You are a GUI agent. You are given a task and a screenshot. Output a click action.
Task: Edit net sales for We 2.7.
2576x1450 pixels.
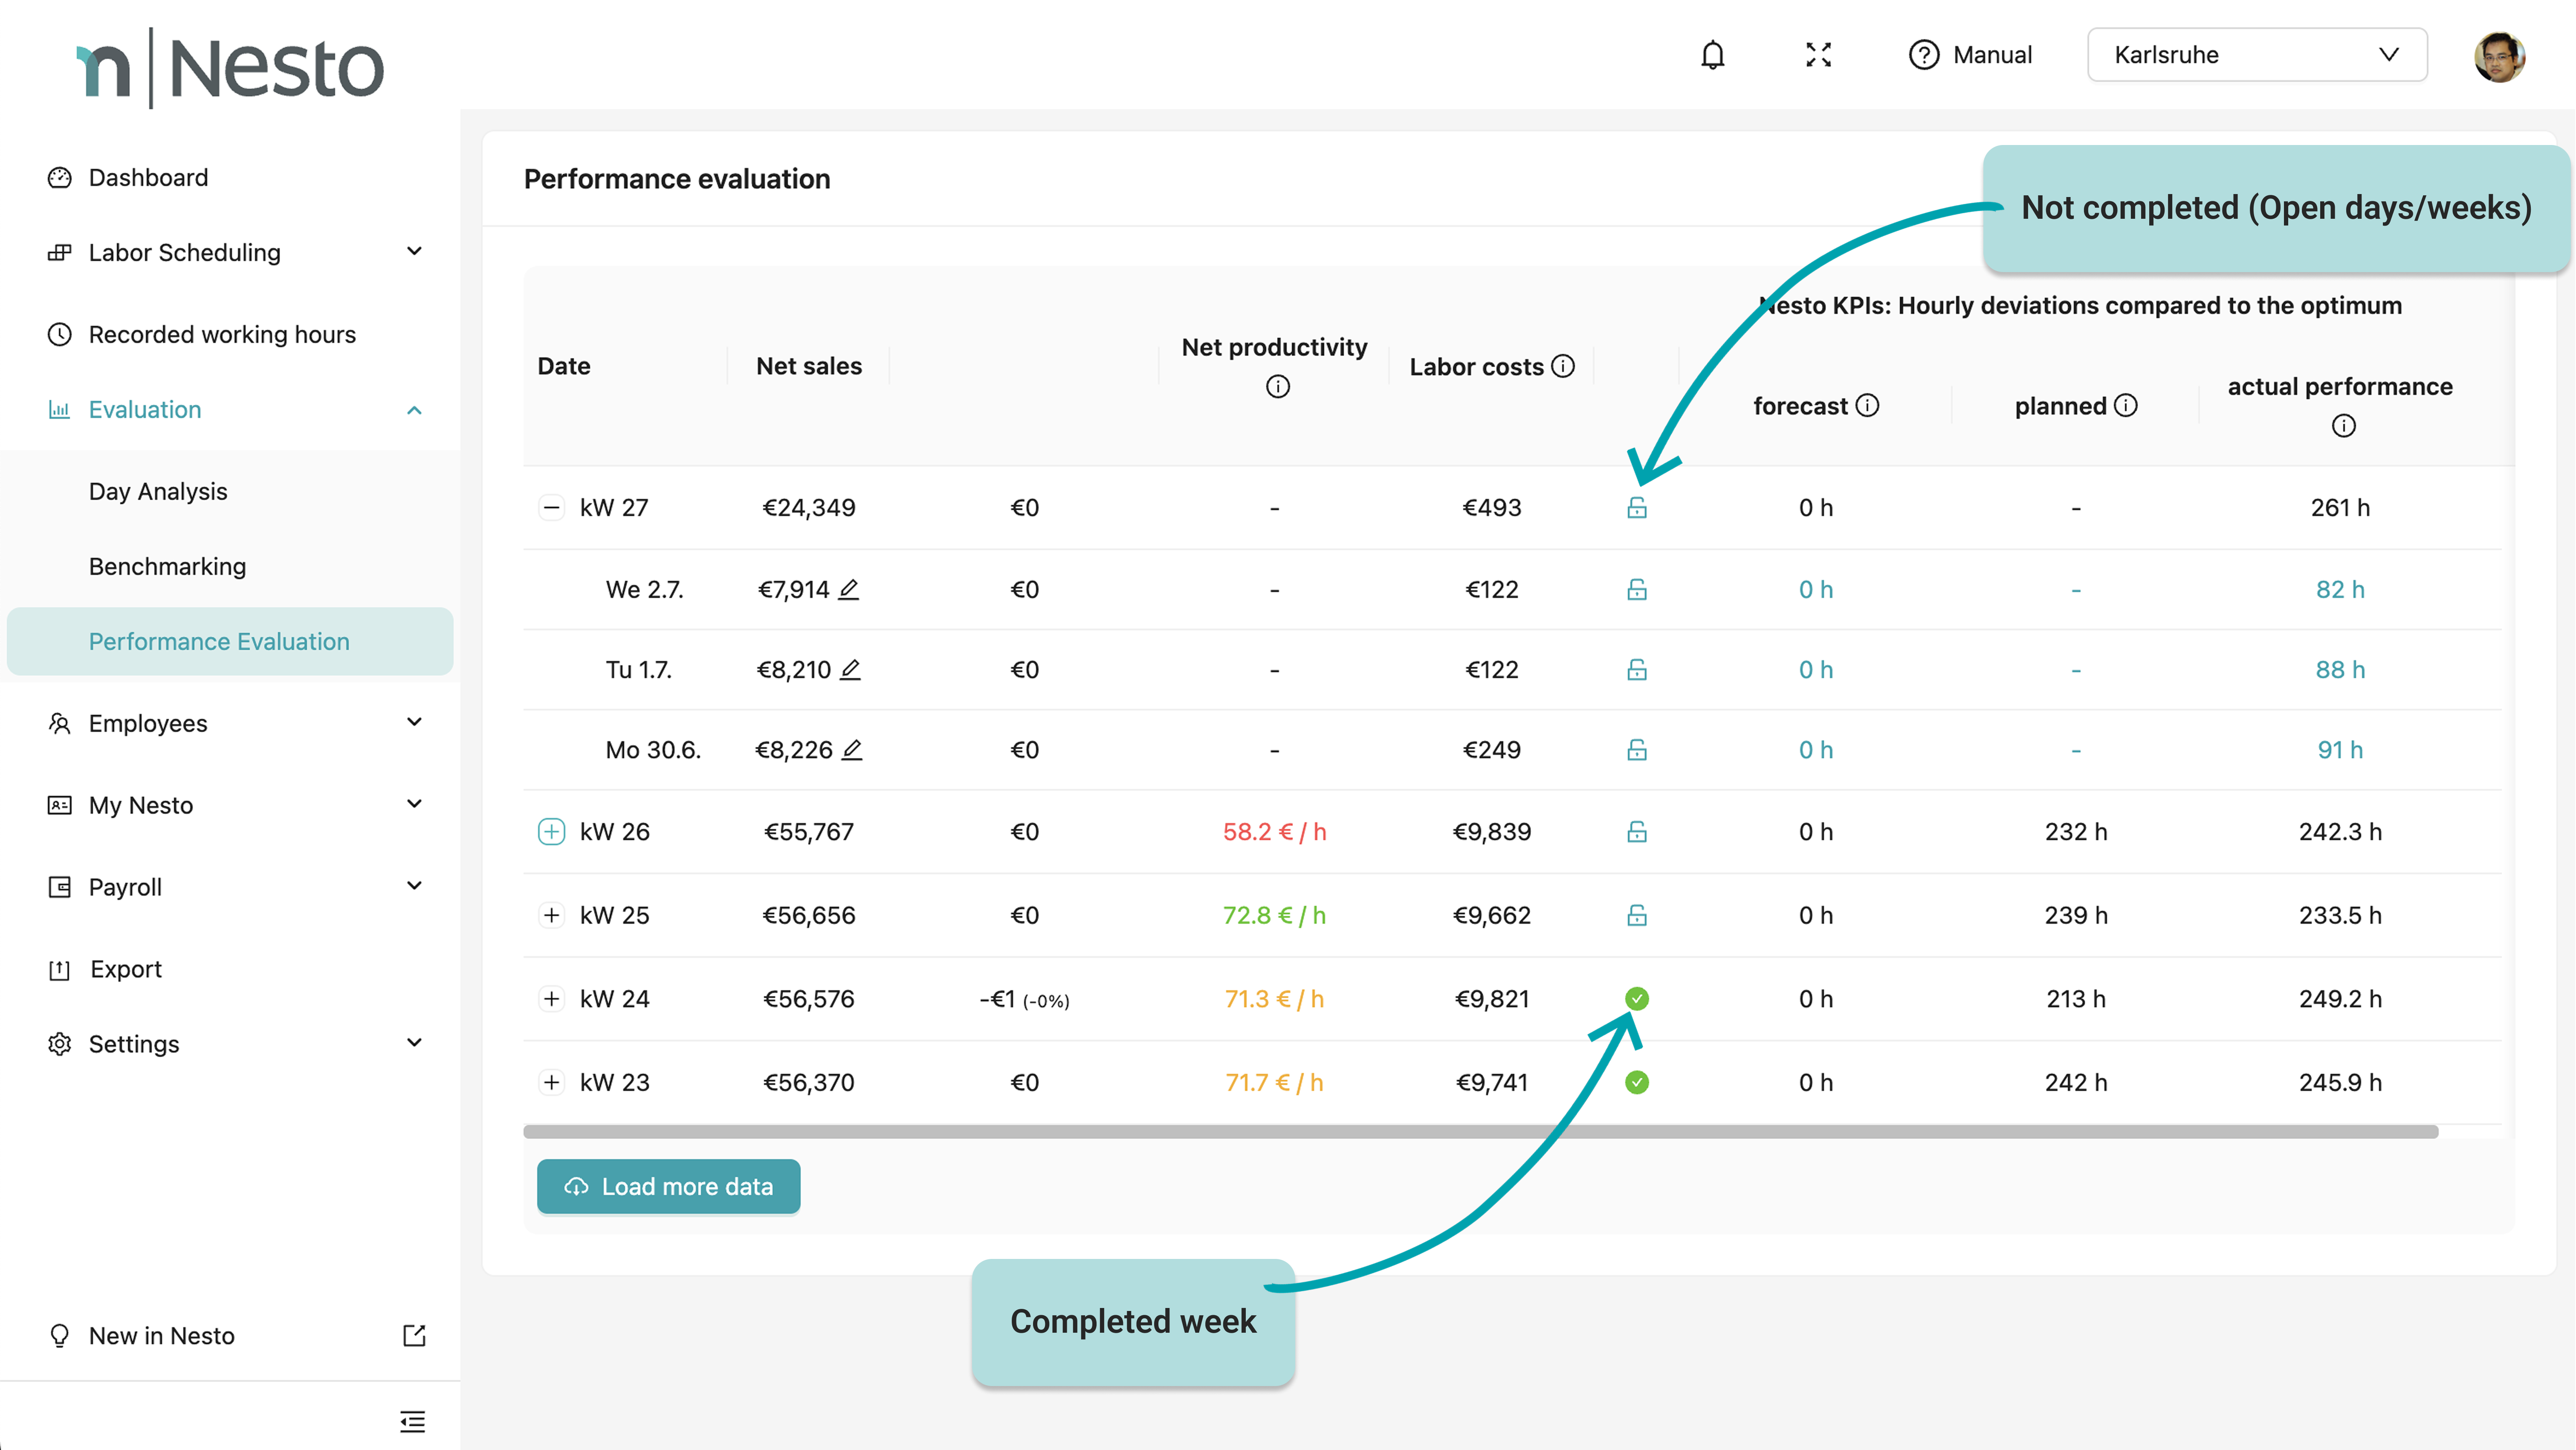point(848,589)
